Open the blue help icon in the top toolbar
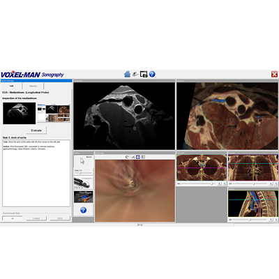The image size is (279, 279). click(x=152, y=74)
